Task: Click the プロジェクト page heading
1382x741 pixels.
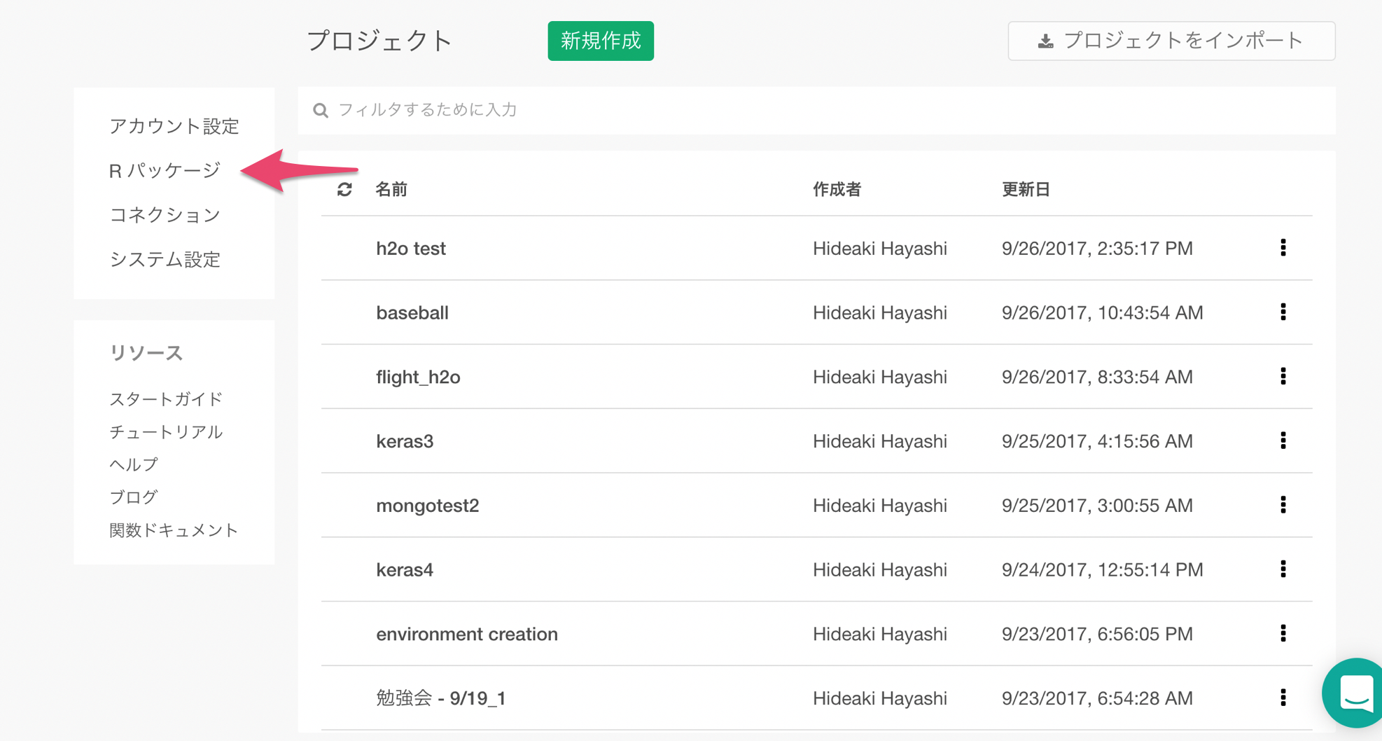Action: pyautogui.click(x=380, y=41)
